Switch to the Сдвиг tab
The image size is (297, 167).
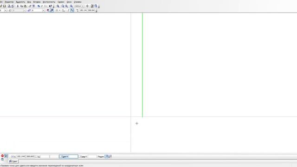(x=13, y=161)
